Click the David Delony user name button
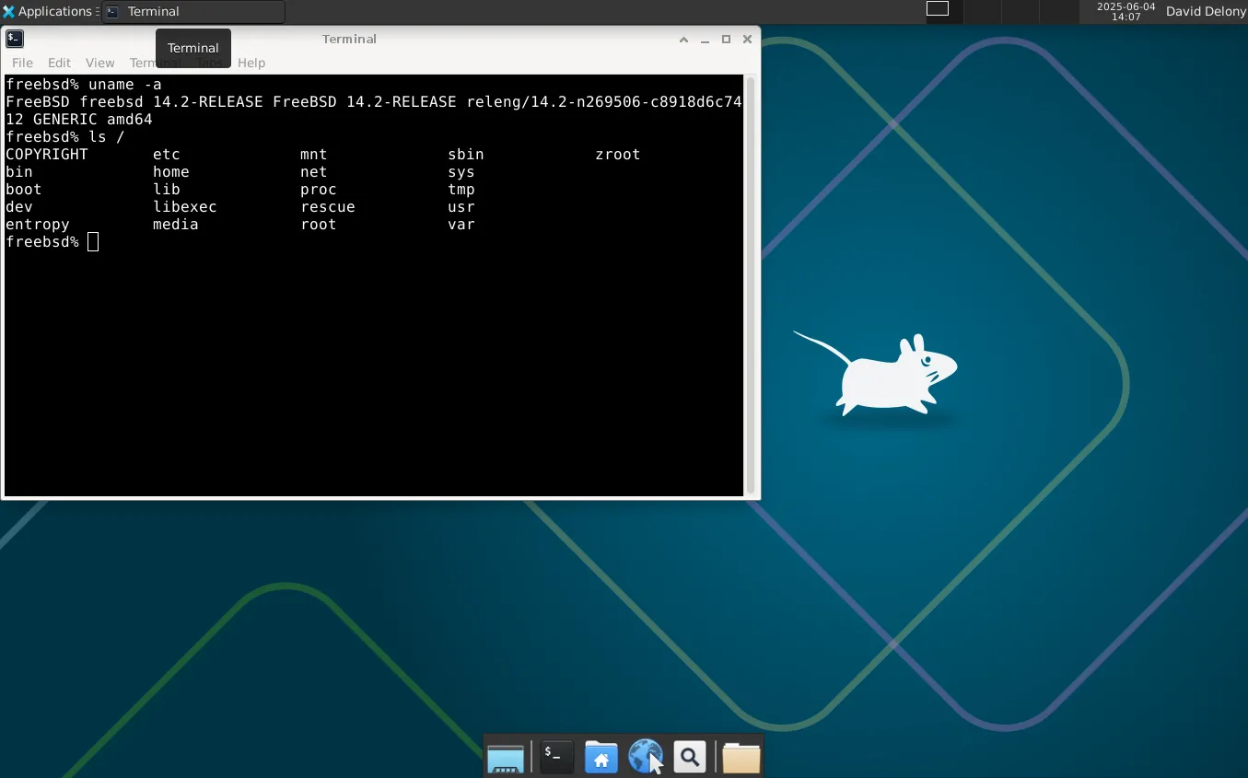 point(1206,11)
